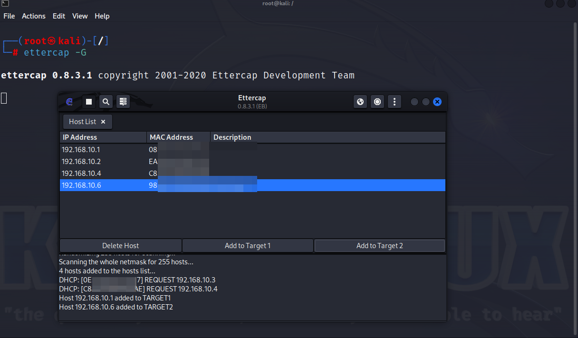The height and width of the screenshot is (338, 578).
Task: Select the Host List tab
Action: [87, 122]
